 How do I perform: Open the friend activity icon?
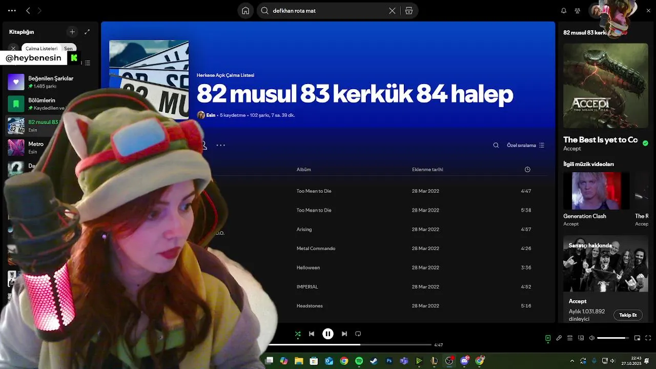pyautogui.click(x=578, y=11)
